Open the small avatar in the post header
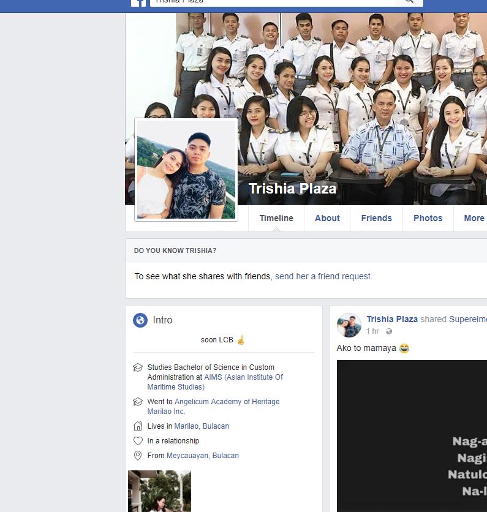487x512 pixels. tap(349, 325)
